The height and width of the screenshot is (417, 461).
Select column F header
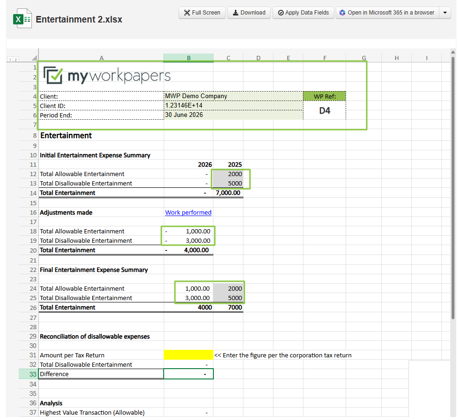coord(325,58)
